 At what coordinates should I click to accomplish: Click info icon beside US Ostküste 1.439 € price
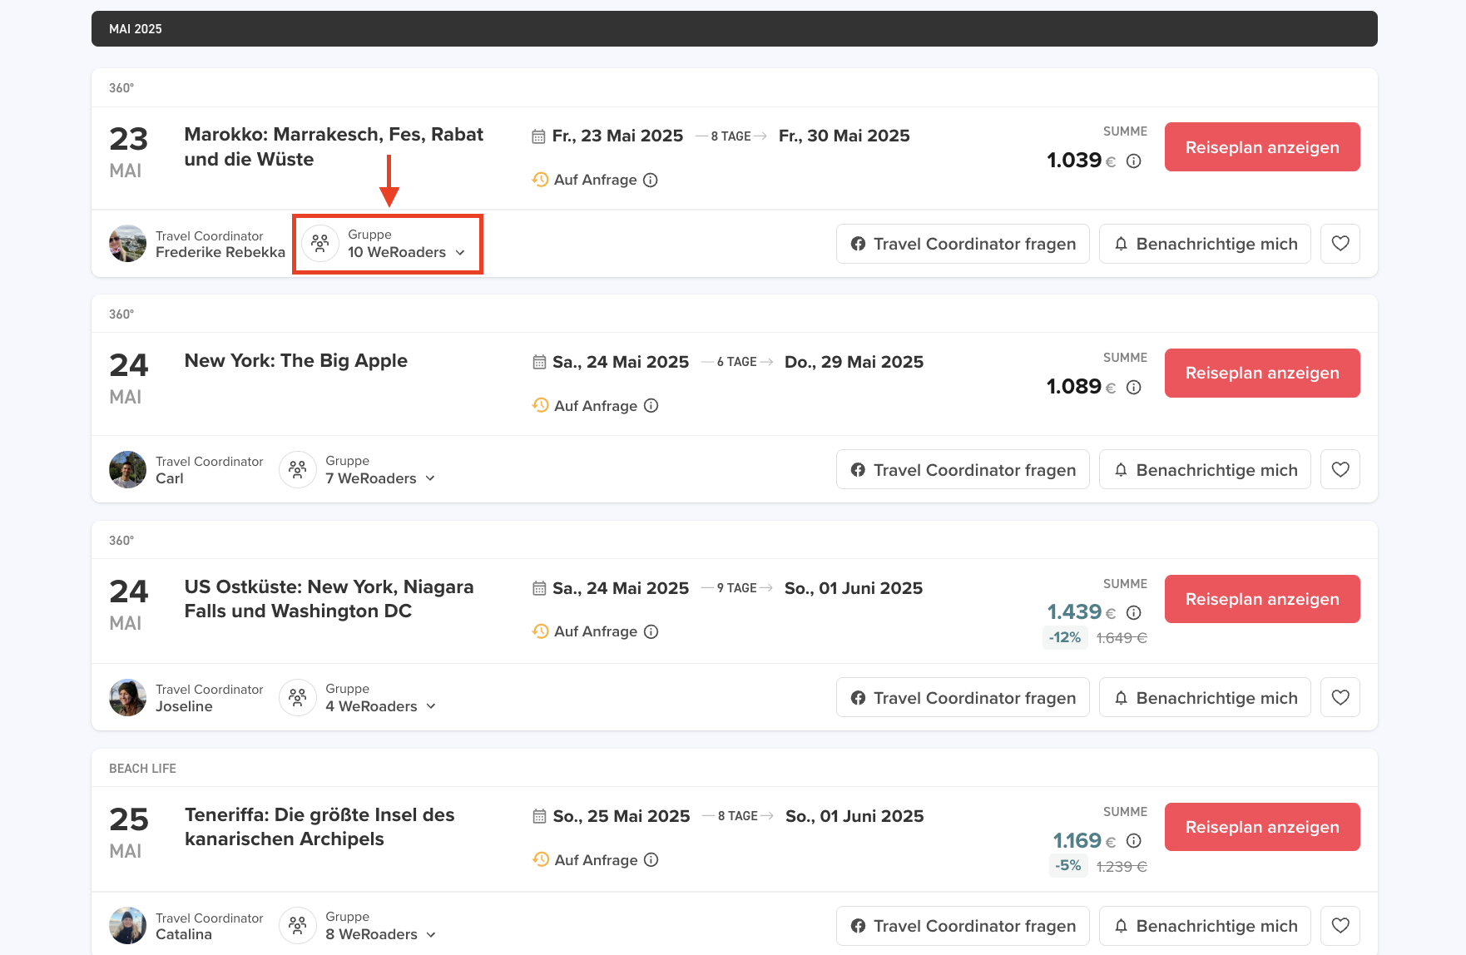pyautogui.click(x=1133, y=613)
